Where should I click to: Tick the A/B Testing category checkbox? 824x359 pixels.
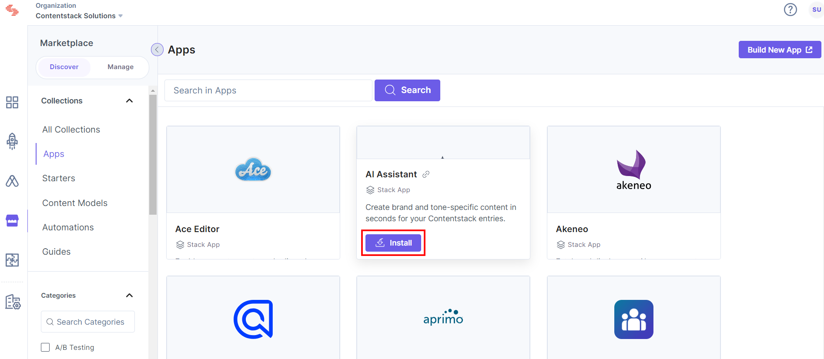coord(45,347)
